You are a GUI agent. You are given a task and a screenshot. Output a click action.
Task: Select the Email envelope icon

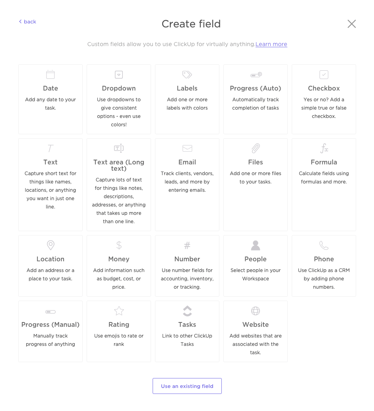(187, 149)
